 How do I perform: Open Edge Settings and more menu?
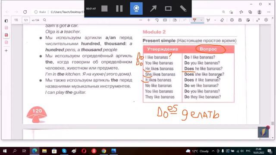tap(269, 12)
